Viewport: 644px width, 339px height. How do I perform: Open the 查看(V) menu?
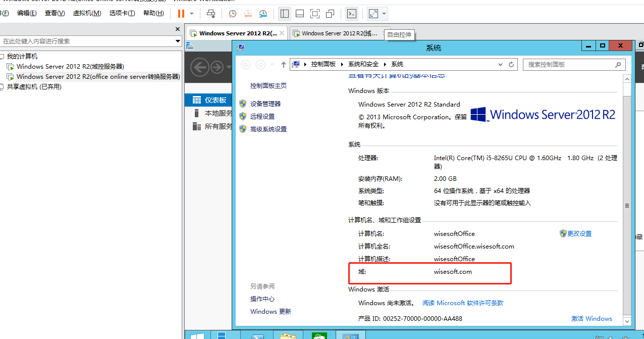(x=55, y=13)
